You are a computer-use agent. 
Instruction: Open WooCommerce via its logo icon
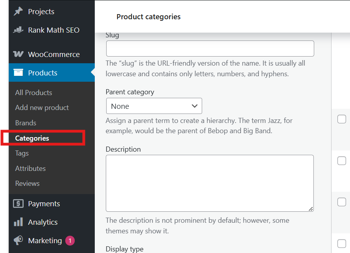[x=18, y=54]
